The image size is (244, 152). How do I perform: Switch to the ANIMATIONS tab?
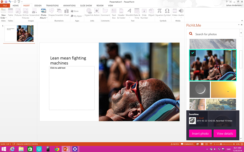[69, 6]
